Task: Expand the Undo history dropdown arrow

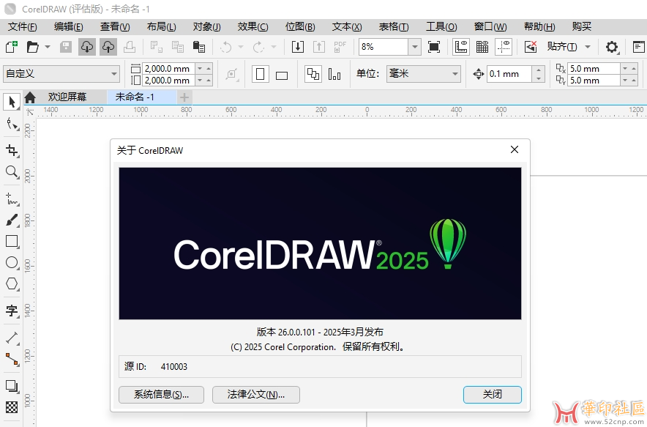Action: 241,47
